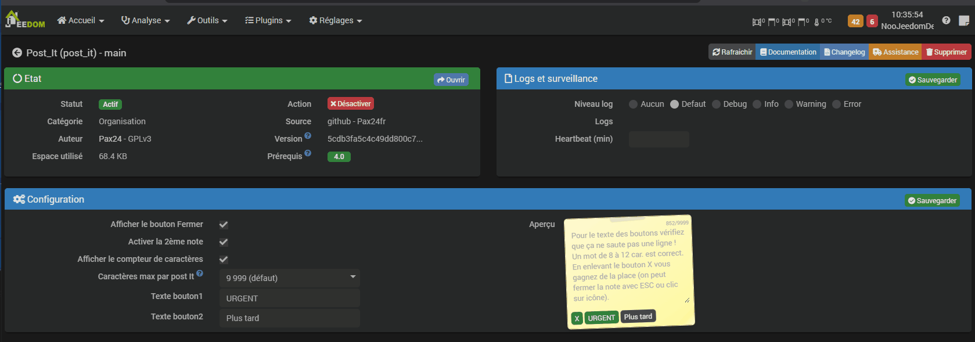Screen dimensions: 975x342
Task: Click the Assistance button
Action: coord(895,52)
